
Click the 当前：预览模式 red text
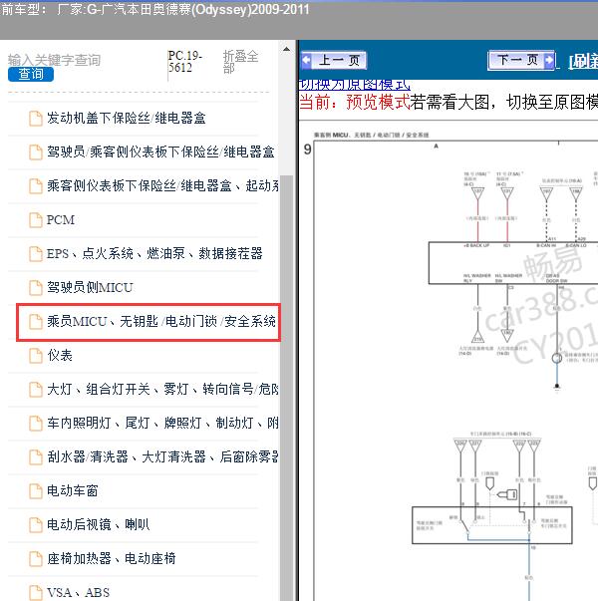coord(354,102)
